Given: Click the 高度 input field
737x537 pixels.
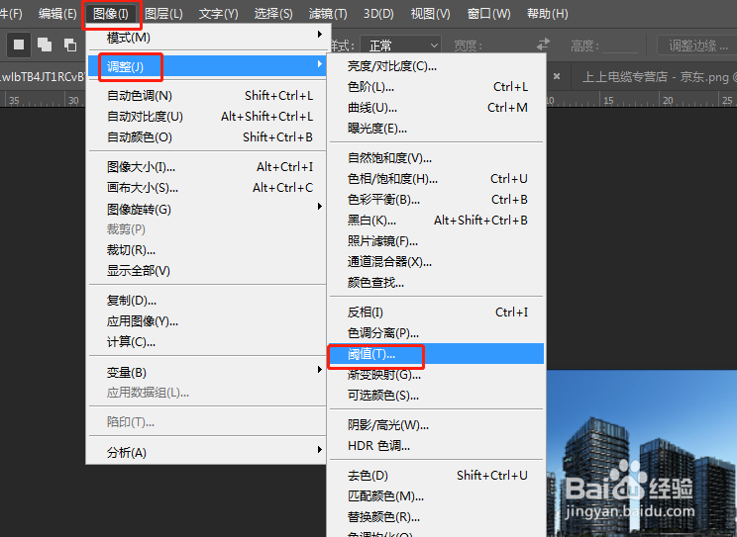Looking at the screenshot, I should (x=619, y=45).
